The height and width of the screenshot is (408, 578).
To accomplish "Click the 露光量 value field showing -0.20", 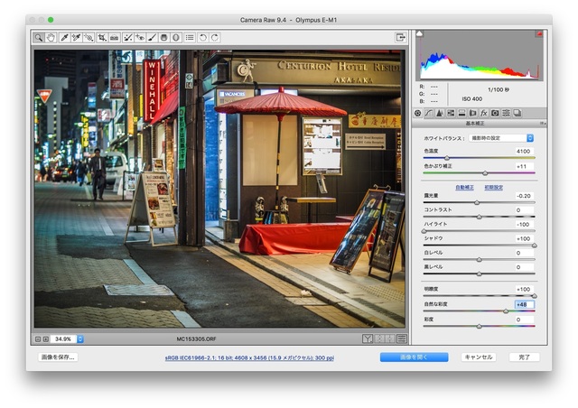I will point(524,196).
